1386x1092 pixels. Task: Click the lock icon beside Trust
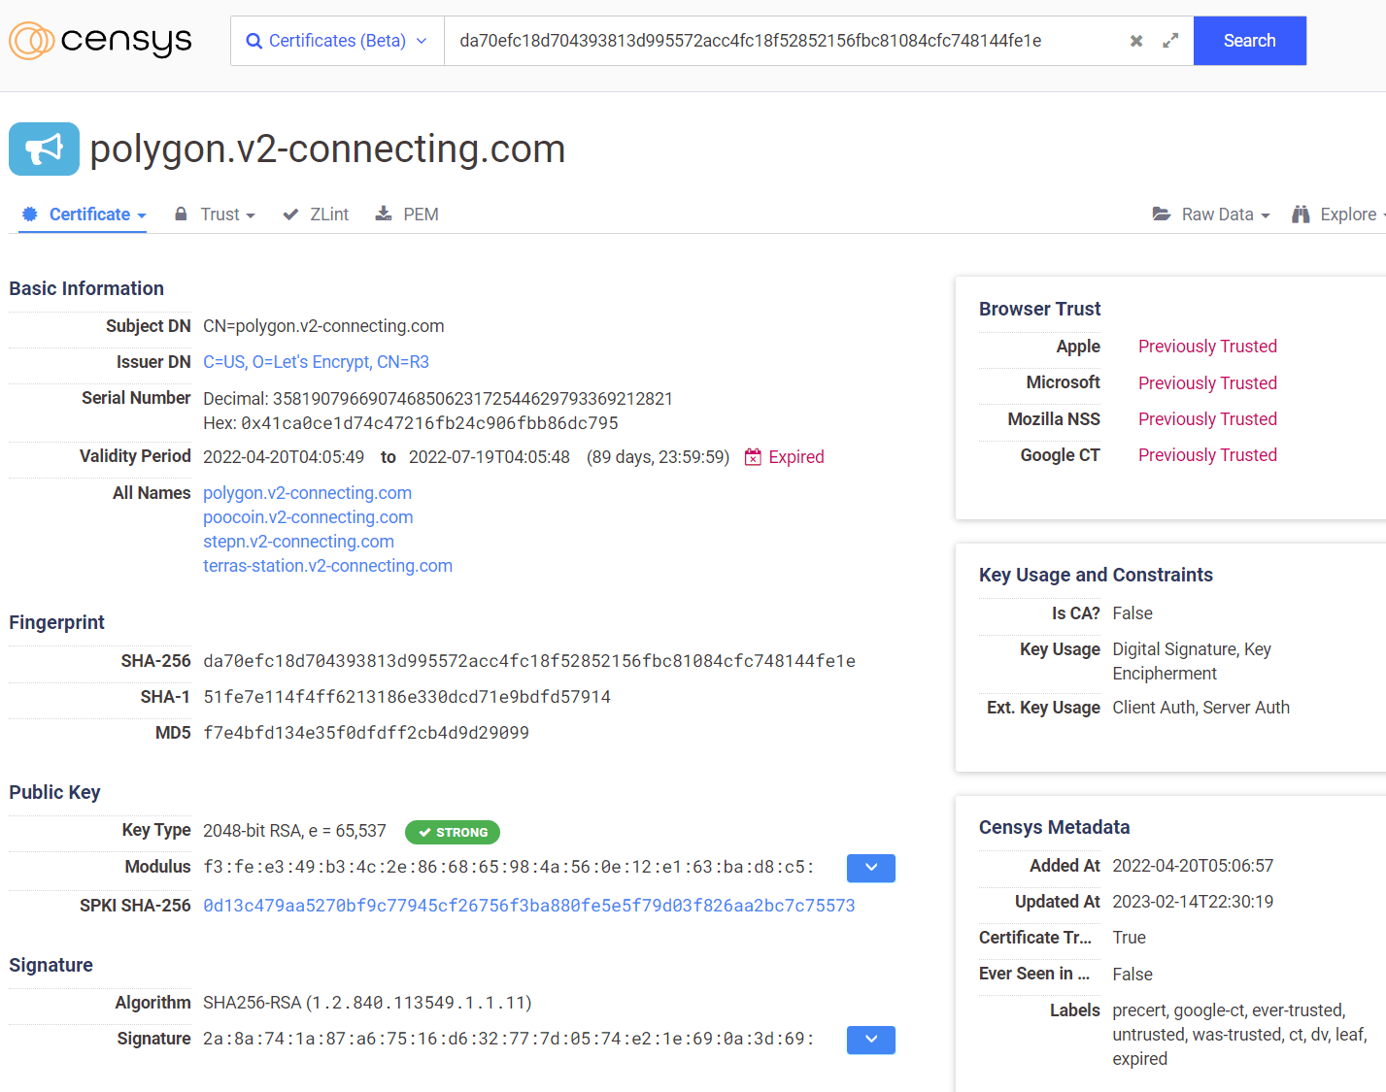pyautogui.click(x=181, y=214)
